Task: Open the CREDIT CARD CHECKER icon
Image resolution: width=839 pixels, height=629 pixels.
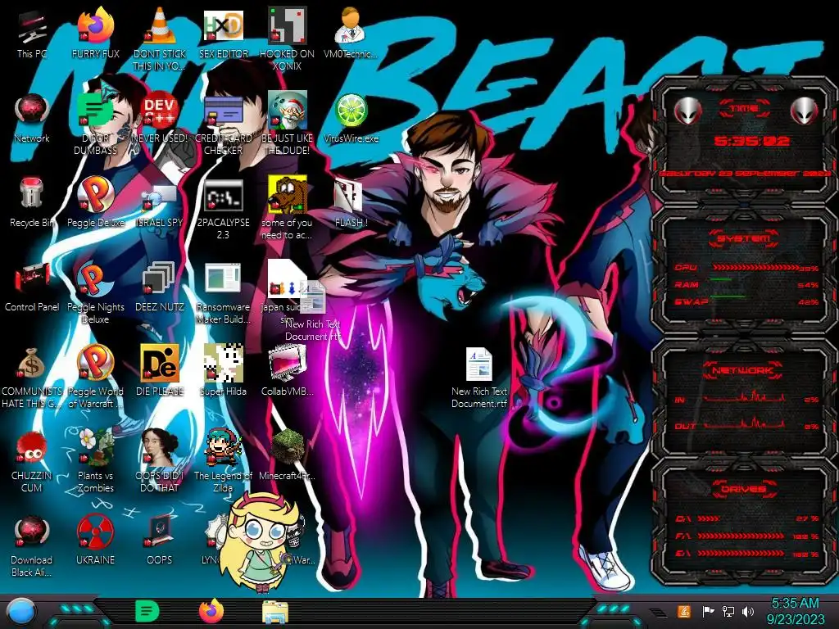Action: pos(223,123)
